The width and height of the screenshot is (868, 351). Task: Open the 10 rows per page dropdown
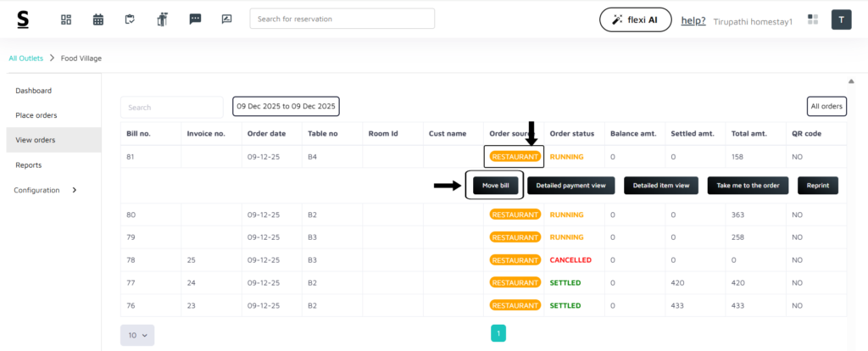(x=137, y=335)
